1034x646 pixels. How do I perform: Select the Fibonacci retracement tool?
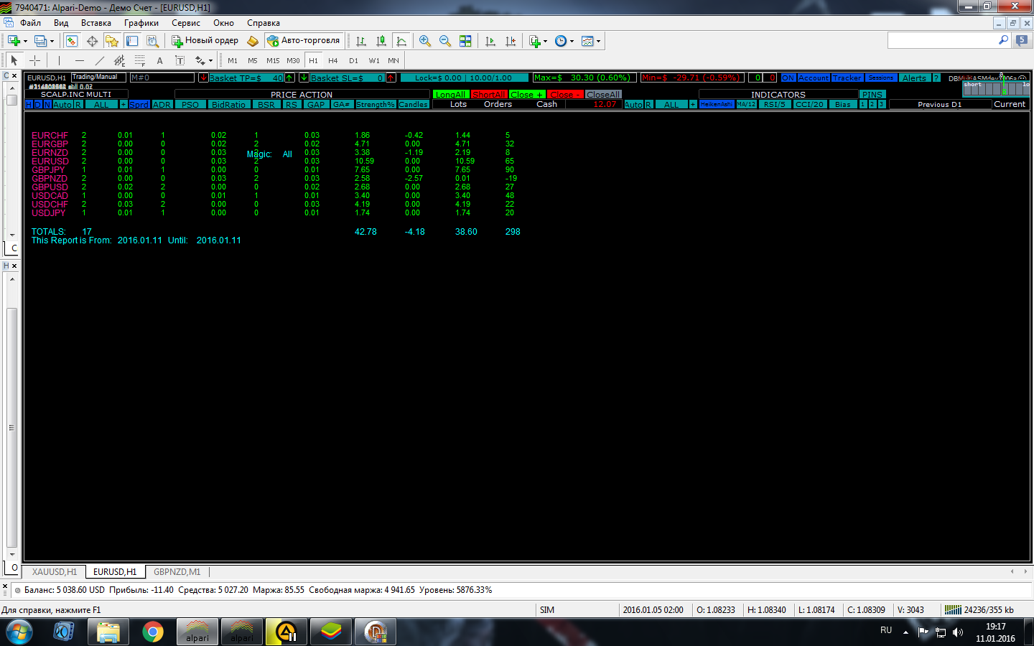click(139, 60)
